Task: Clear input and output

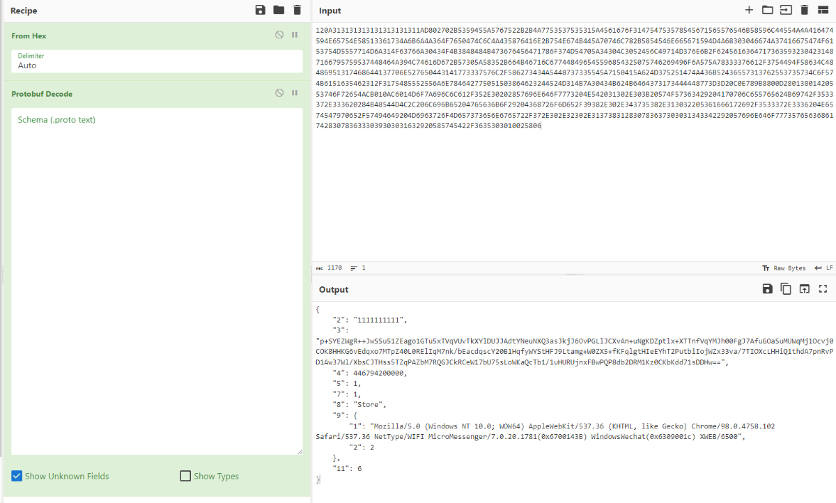Action: [804, 10]
